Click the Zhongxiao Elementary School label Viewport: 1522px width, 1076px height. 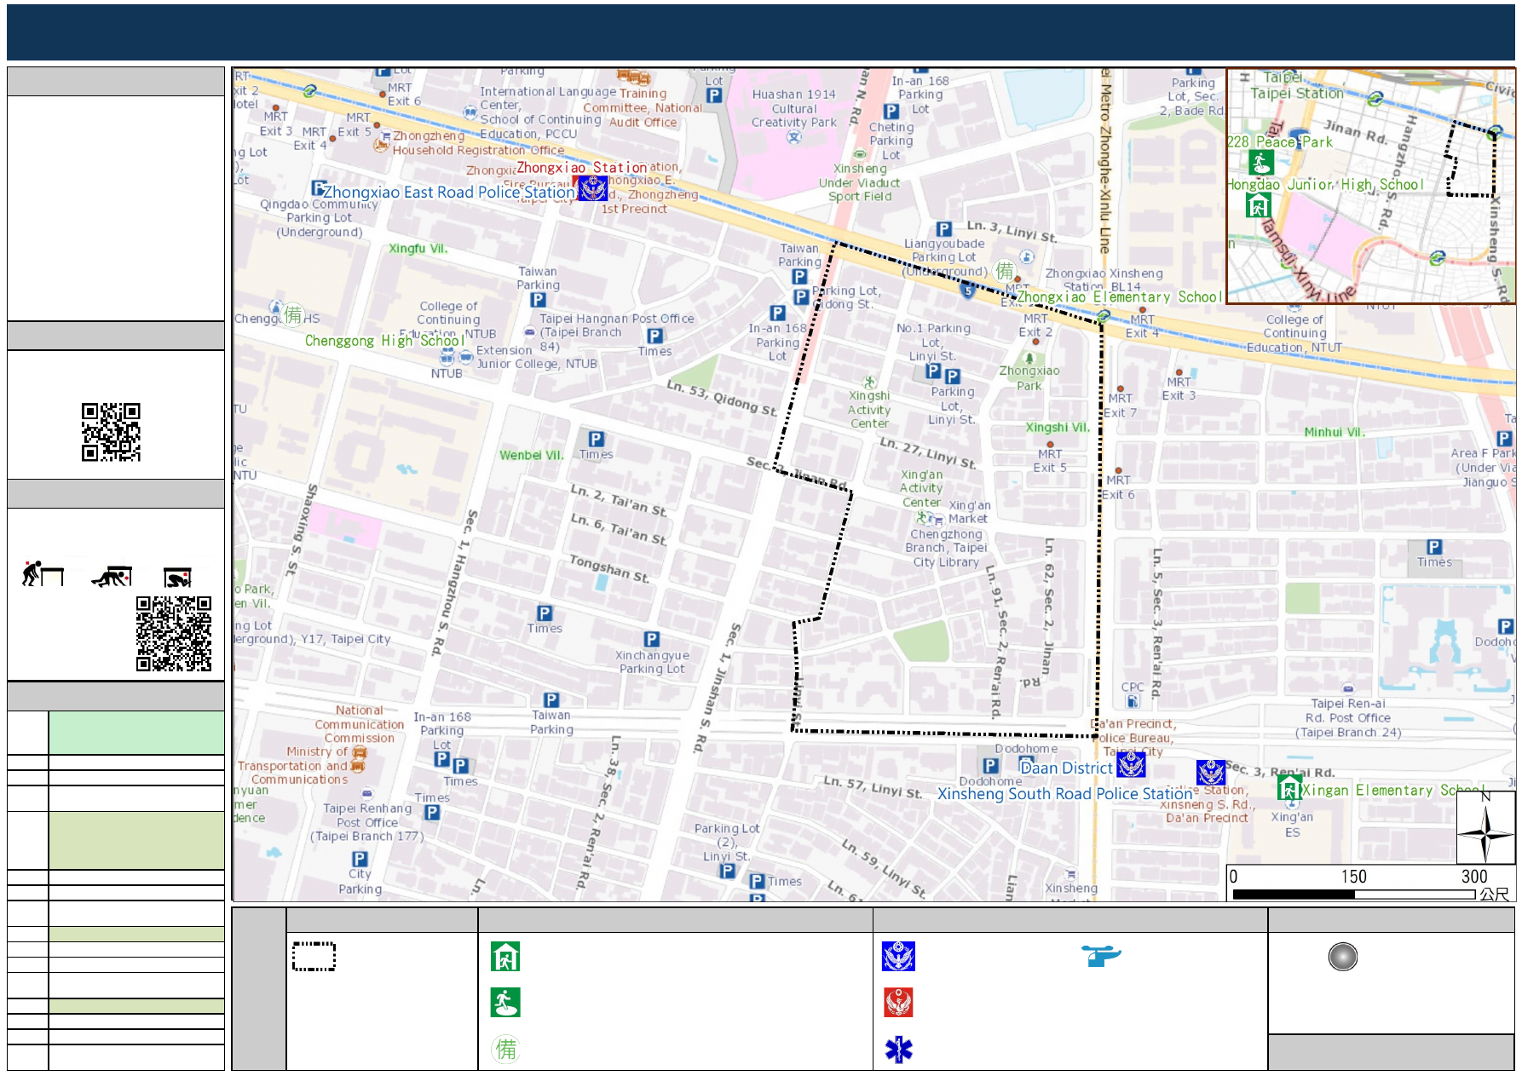1119,297
